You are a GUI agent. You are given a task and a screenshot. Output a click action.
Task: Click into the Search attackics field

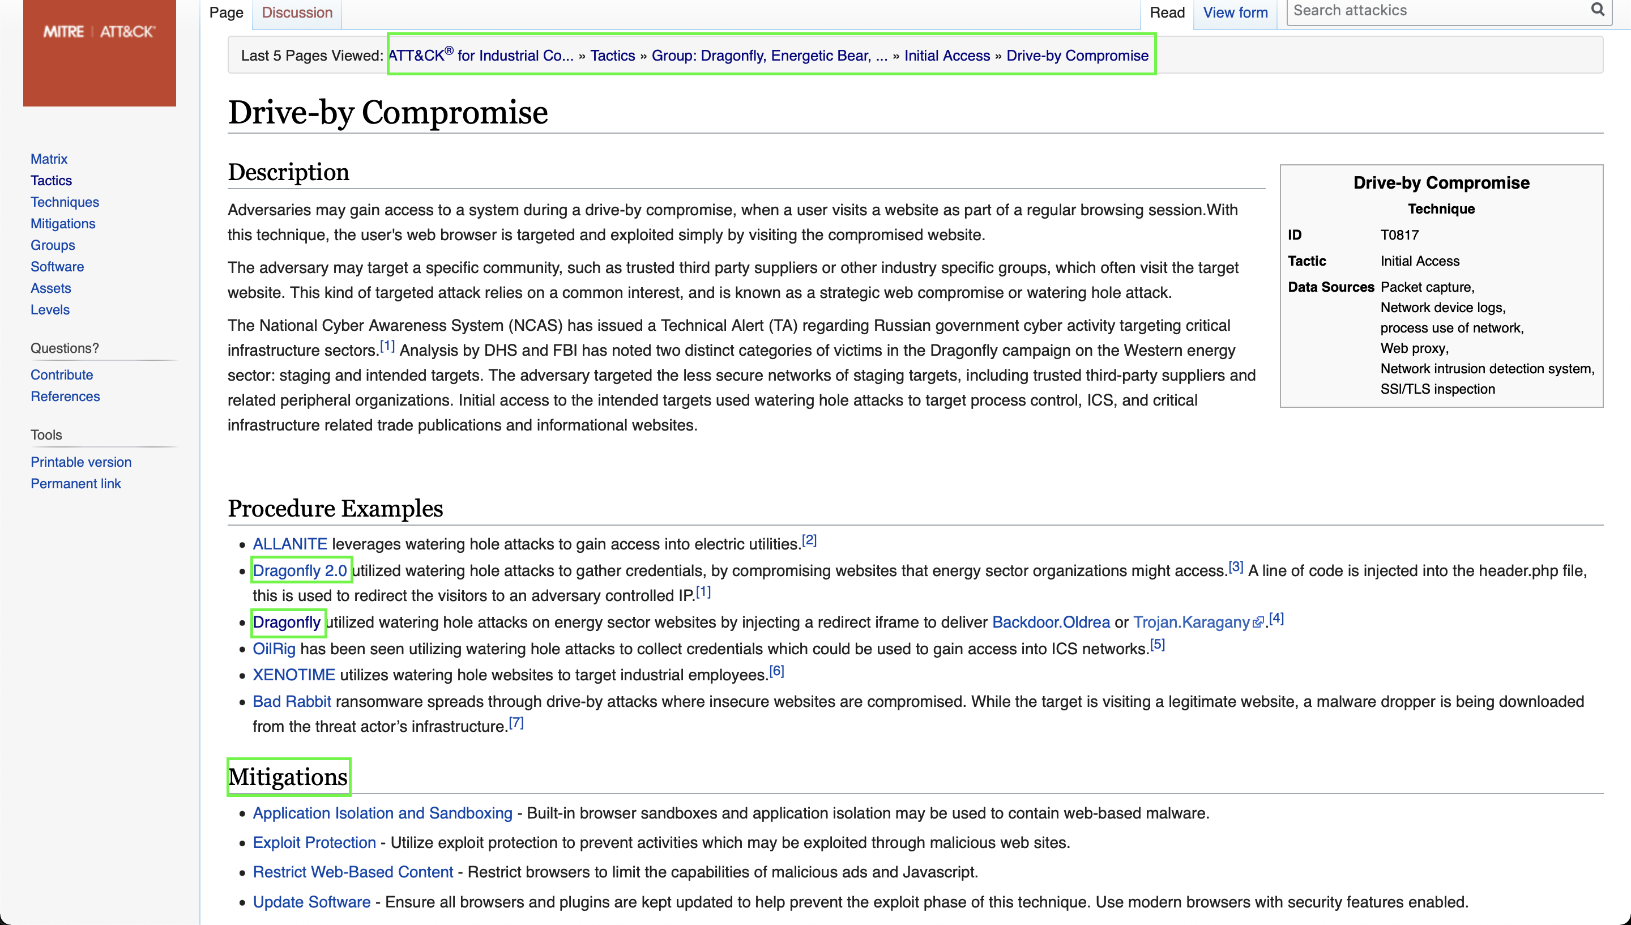[x=1436, y=11]
